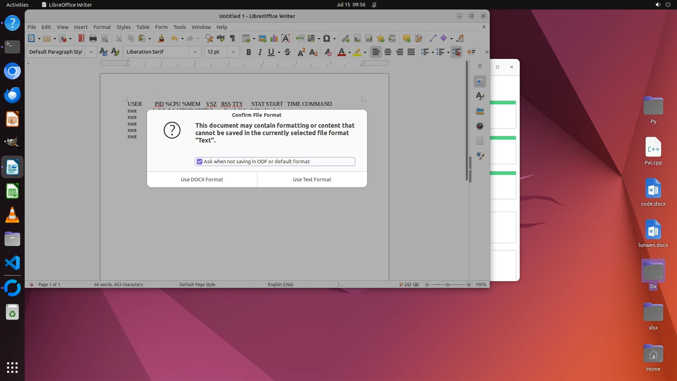Toggle Italic formatting button
Viewport: 677px width, 381px height.
click(260, 52)
